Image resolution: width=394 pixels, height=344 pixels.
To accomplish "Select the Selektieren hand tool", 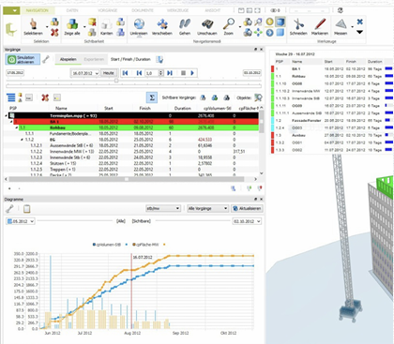I will 33,27.
